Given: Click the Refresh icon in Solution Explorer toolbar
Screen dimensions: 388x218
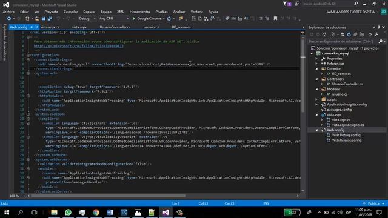Looking at the screenshot, I should [x=349, y=35].
